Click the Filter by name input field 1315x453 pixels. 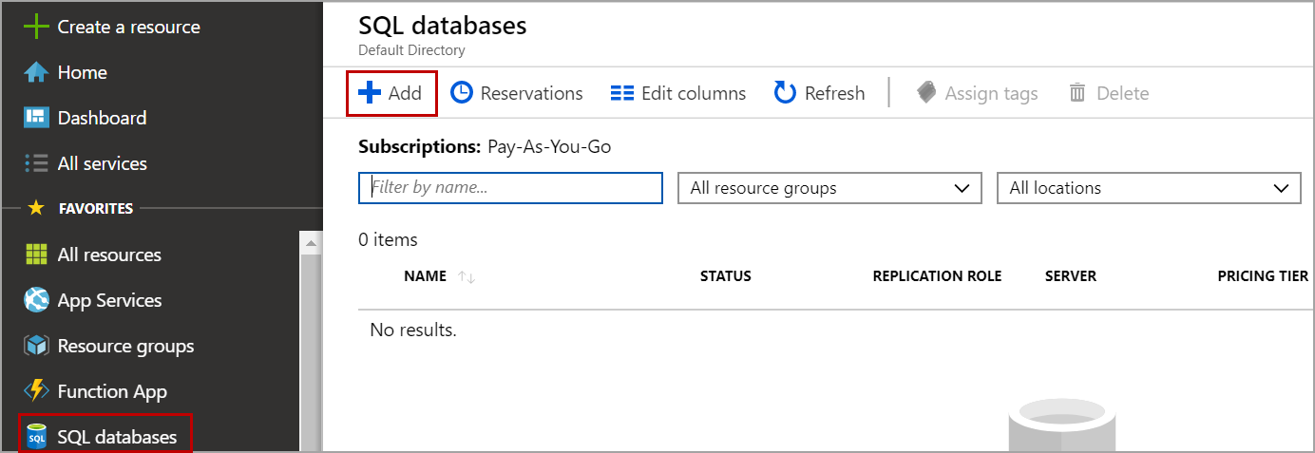tap(510, 188)
